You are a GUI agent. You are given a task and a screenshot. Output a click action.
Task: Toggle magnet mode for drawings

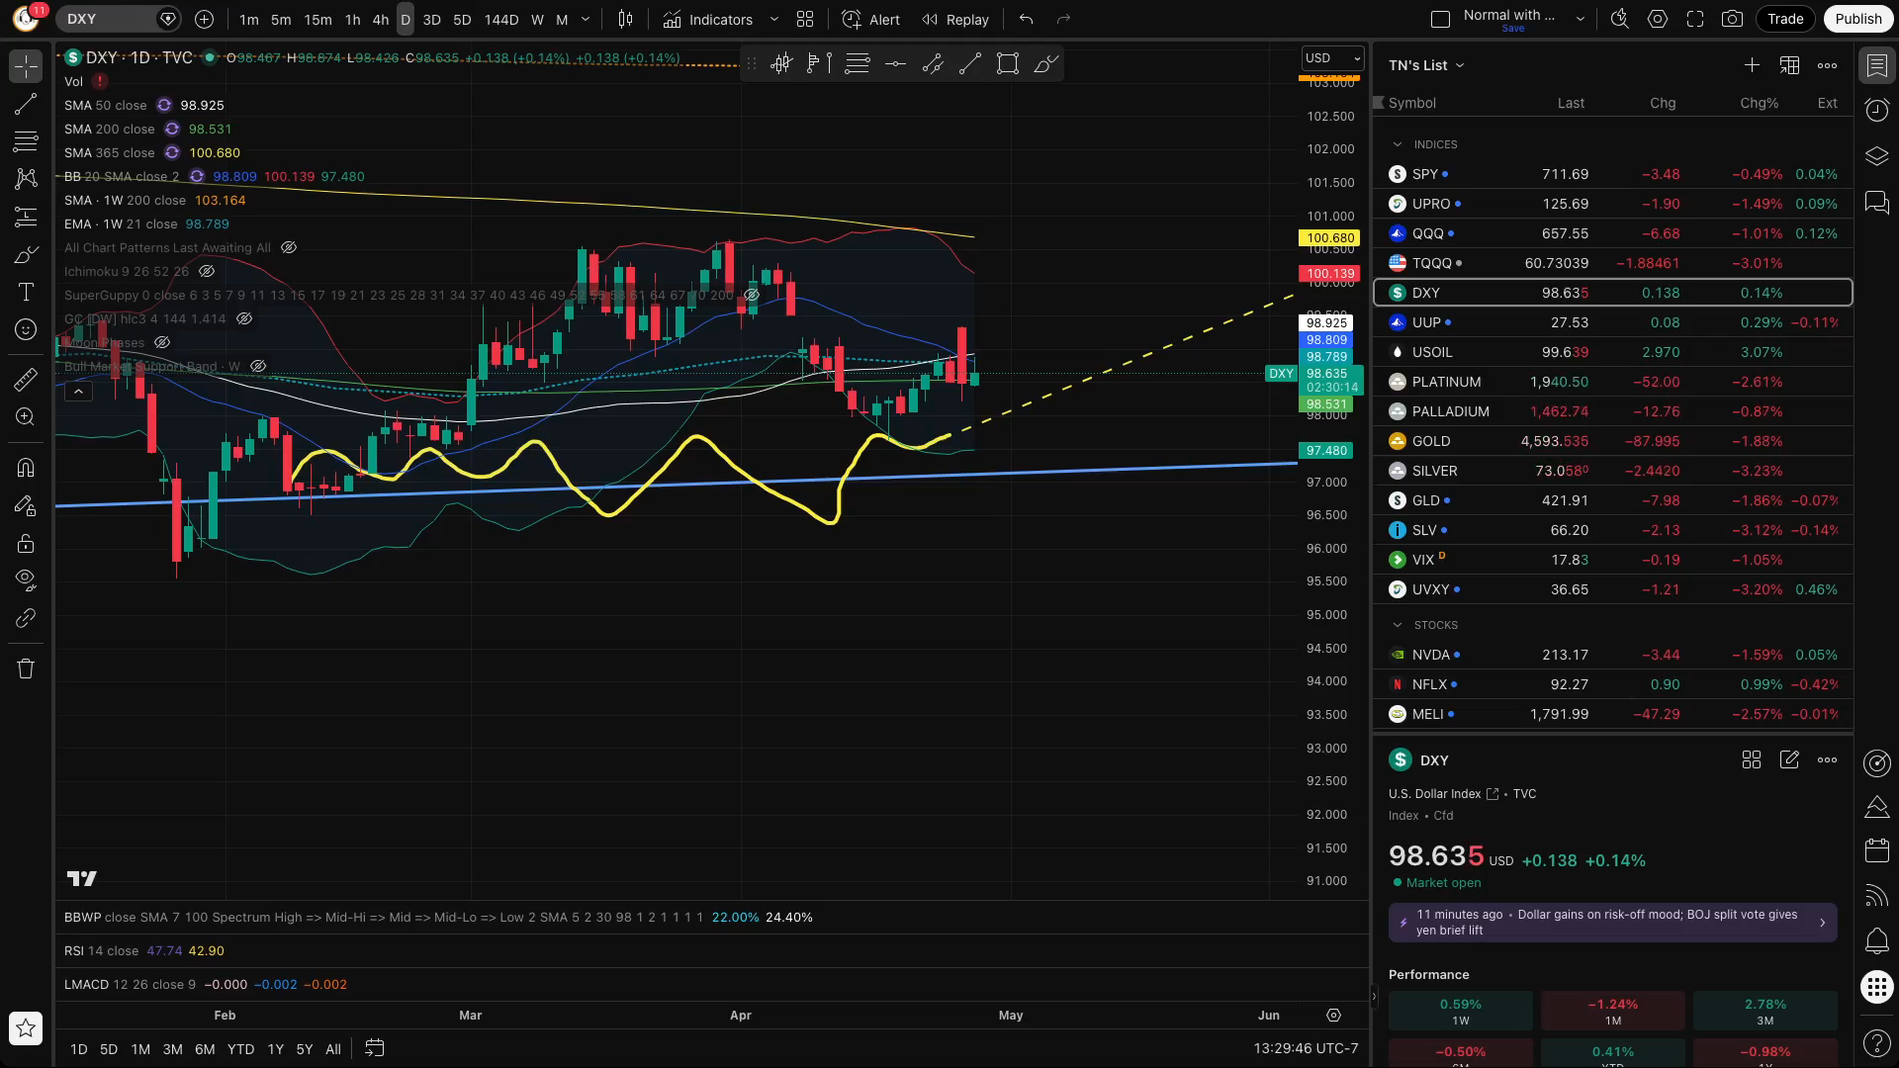tap(26, 467)
